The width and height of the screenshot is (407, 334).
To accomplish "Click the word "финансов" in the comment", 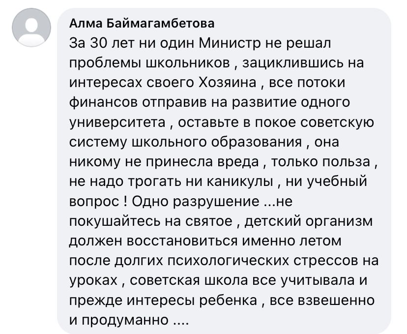I will (103, 102).
